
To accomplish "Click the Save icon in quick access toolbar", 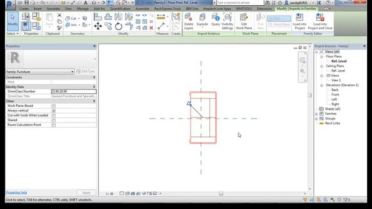I will (27, 2).
